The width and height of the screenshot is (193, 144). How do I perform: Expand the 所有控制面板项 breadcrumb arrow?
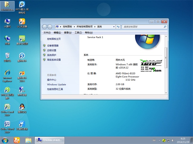coord(95,27)
